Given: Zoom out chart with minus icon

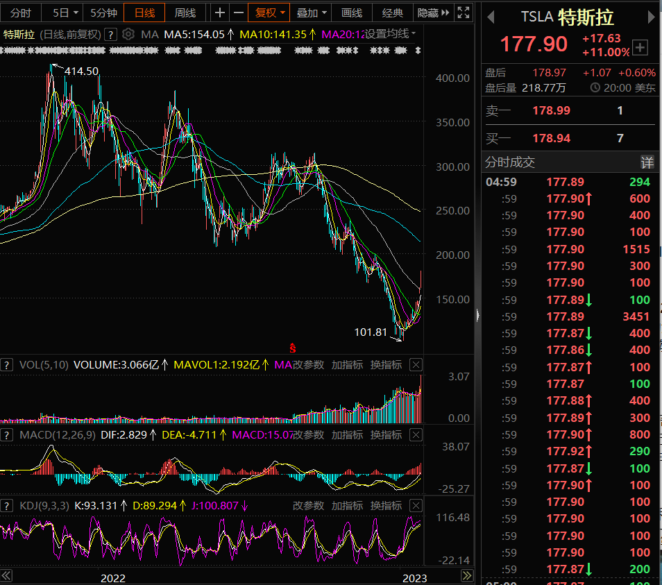Looking at the screenshot, I should pyautogui.click(x=239, y=12).
